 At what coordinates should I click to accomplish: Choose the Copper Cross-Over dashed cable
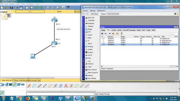coord(45,86)
